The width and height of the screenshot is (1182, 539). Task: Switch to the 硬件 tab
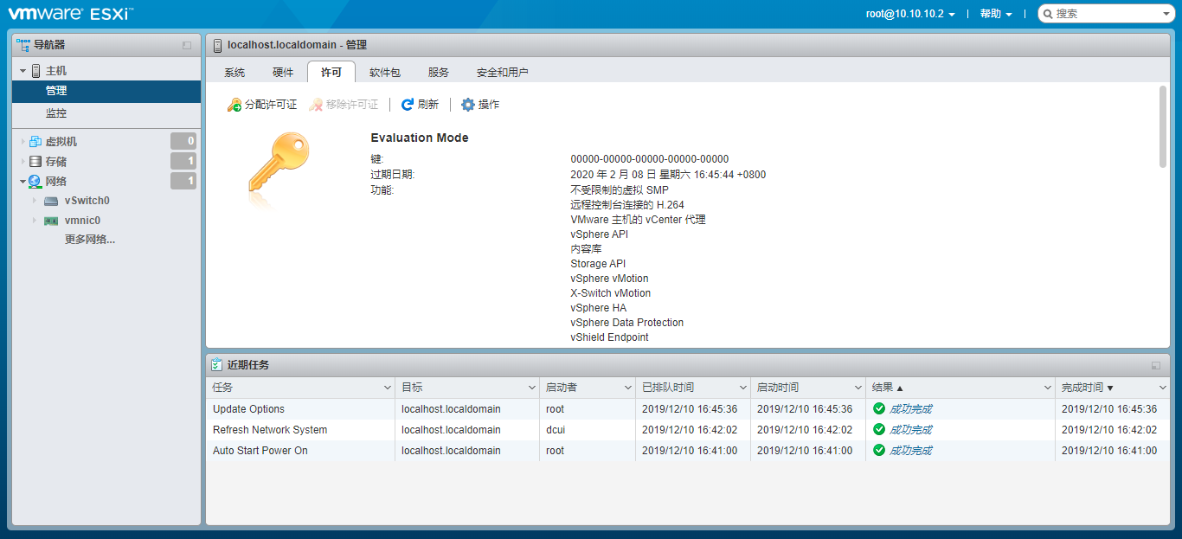pos(283,73)
